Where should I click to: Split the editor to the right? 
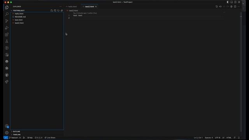point(235,7)
